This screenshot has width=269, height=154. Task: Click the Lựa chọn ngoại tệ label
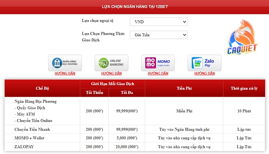(x=98, y=21)
